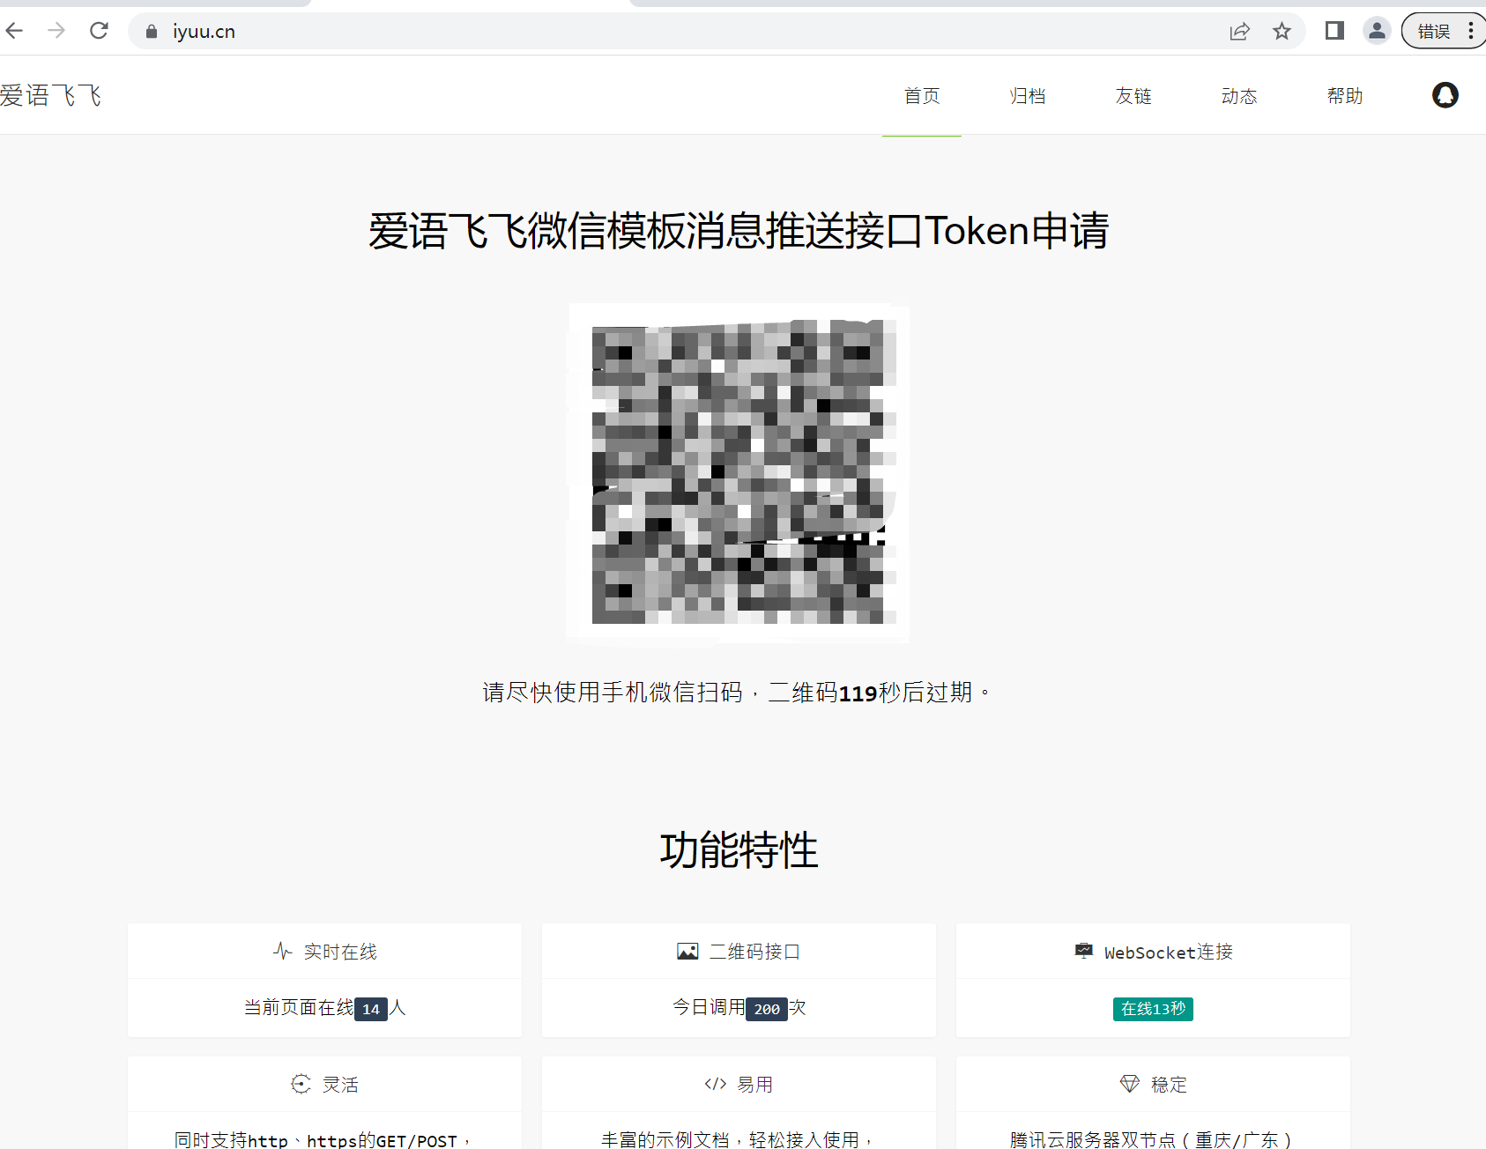Click the 错误 update button

(1443, 31)
